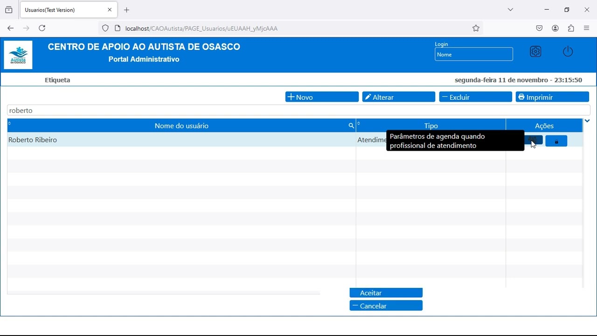This screenshot has width=597, height=336.
Task: Click the power logout icon
Action: tap(568, 51)
